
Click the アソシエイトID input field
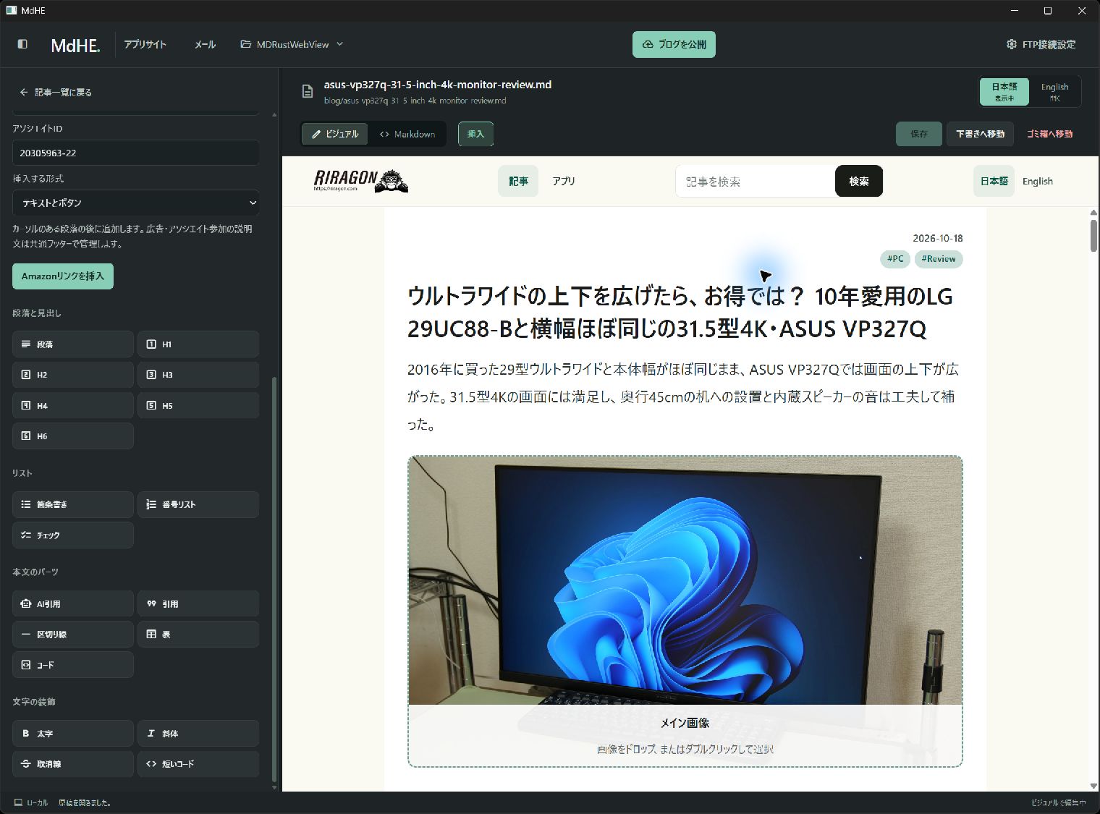pos(136,153)
